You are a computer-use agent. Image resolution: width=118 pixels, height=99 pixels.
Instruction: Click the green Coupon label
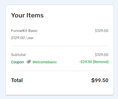pyautogui.click(x=17, y=62)
